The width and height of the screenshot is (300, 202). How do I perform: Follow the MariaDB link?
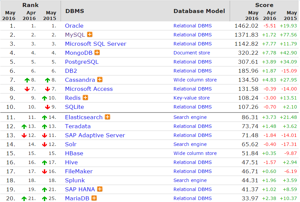(x=77, y=198)
